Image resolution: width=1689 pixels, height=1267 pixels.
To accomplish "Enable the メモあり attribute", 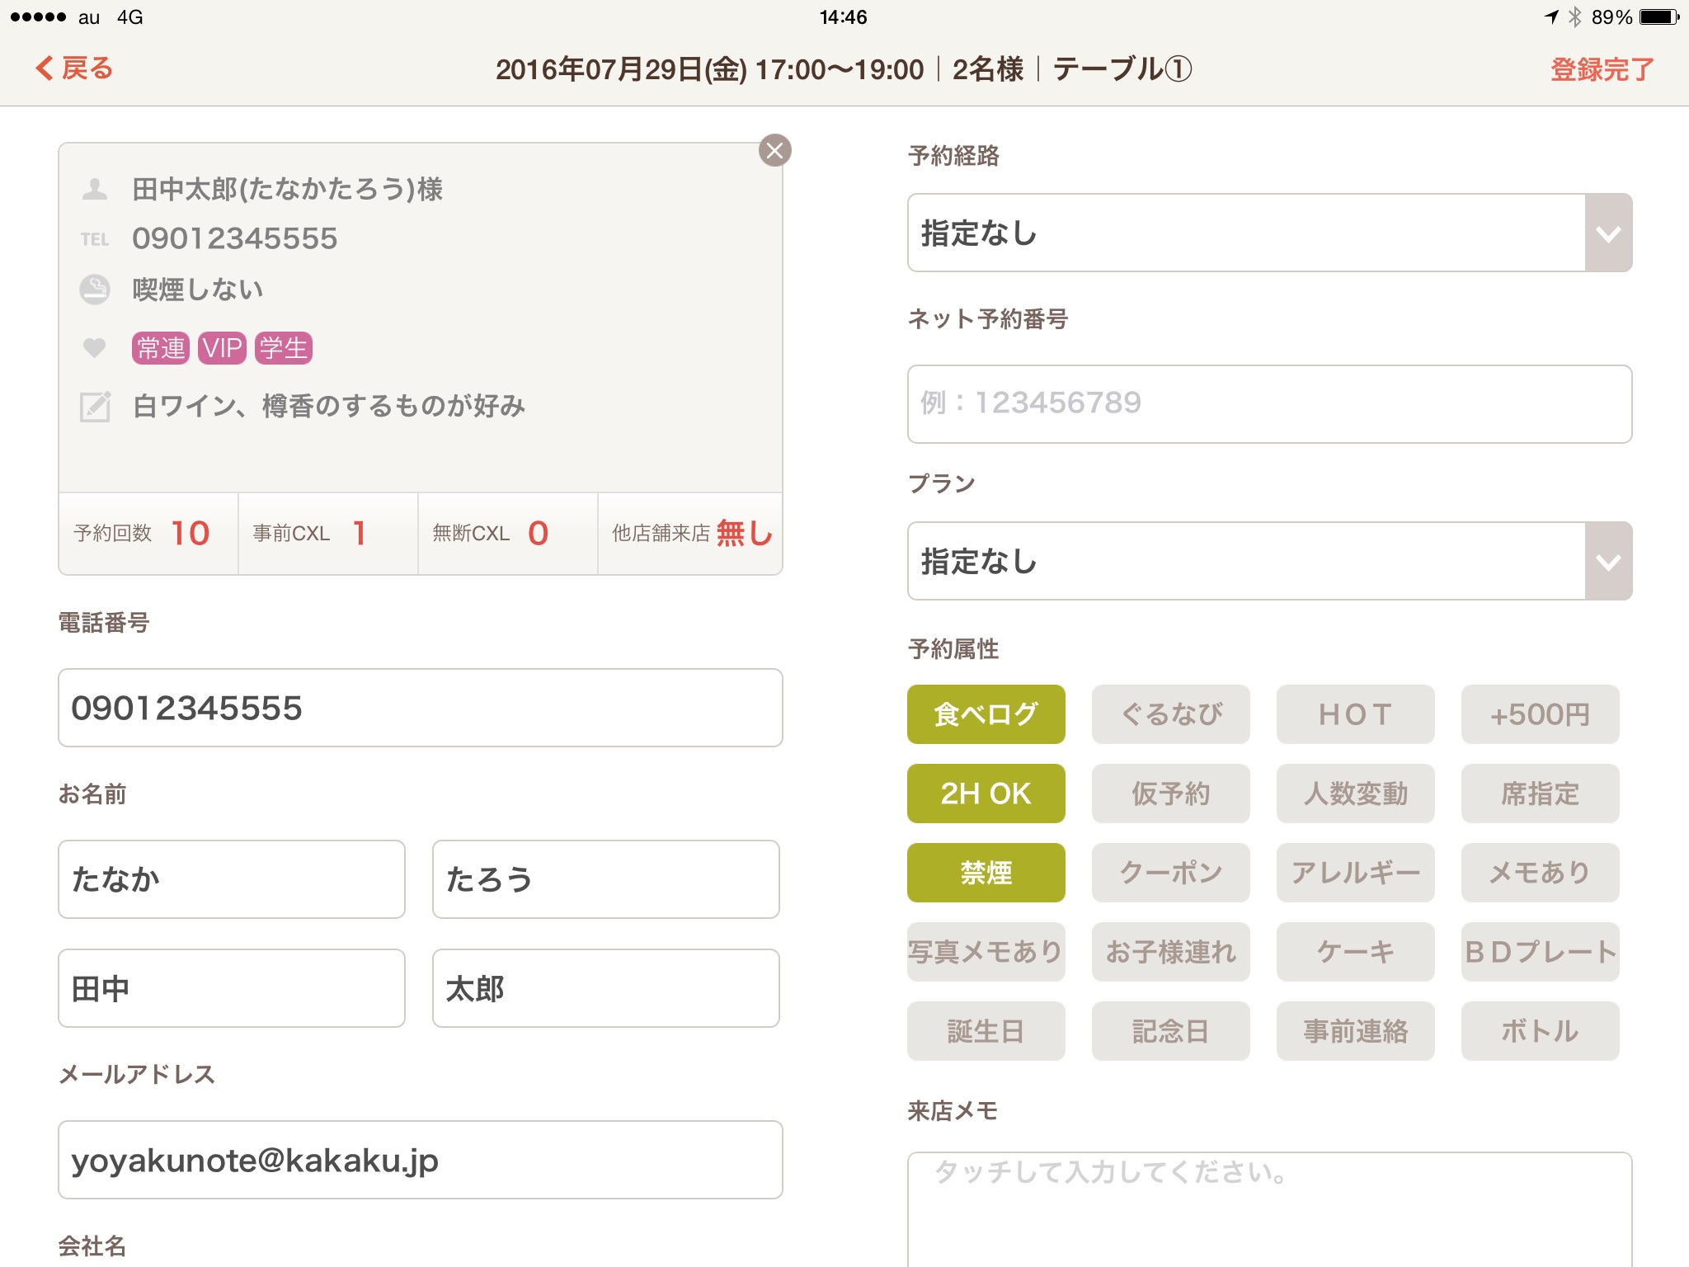I will pyautogui.click(x=1541, y=873).
